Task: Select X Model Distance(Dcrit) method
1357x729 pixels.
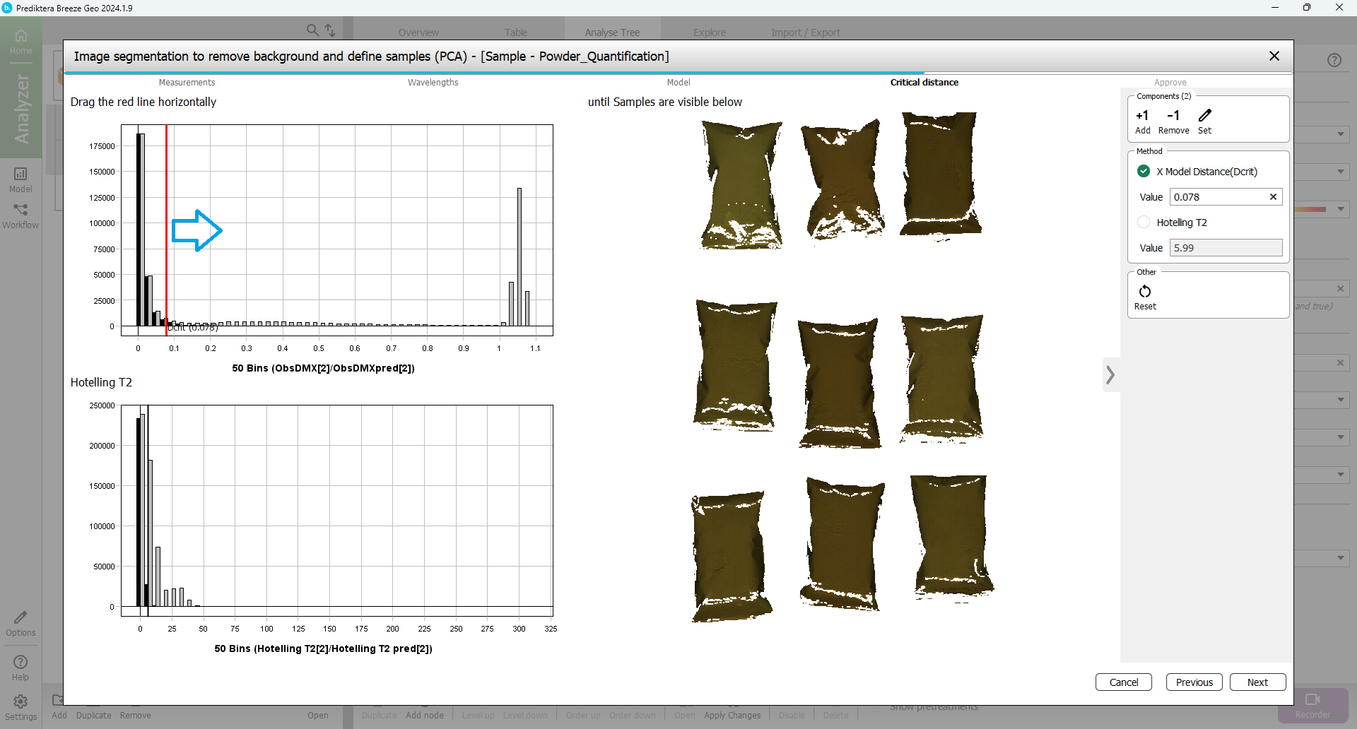Action: click(x=1144, y=172)
